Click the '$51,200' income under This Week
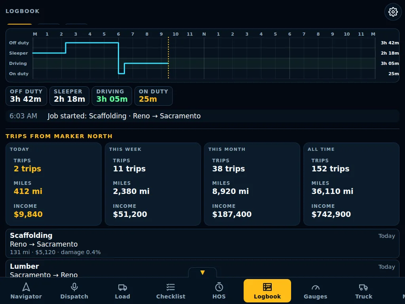The width and height of the screenshot is (405, 304). [130, 214]
